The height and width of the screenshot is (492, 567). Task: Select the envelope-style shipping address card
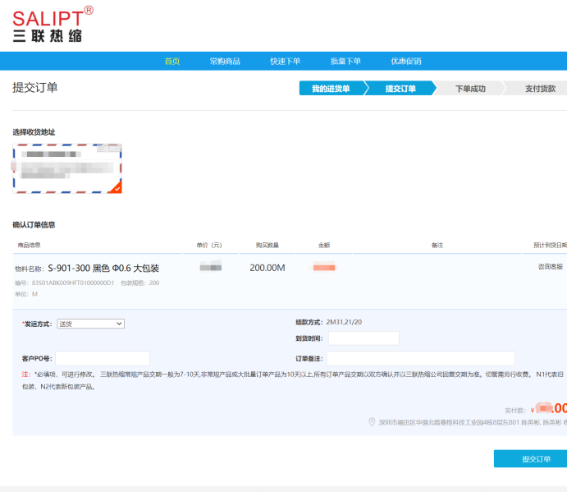(x=67, y=168)
